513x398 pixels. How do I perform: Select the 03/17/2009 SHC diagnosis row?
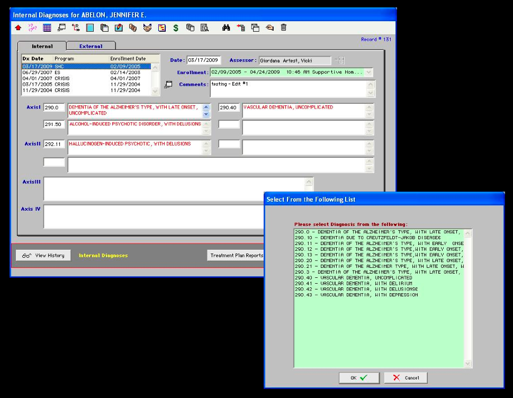pyautogui.click(x=86, y=66)
